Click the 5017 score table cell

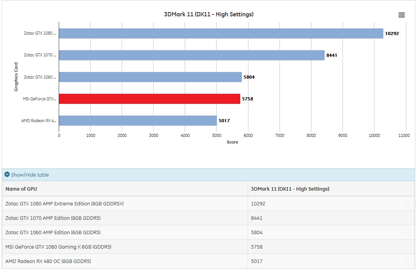[x=331, y=261]
